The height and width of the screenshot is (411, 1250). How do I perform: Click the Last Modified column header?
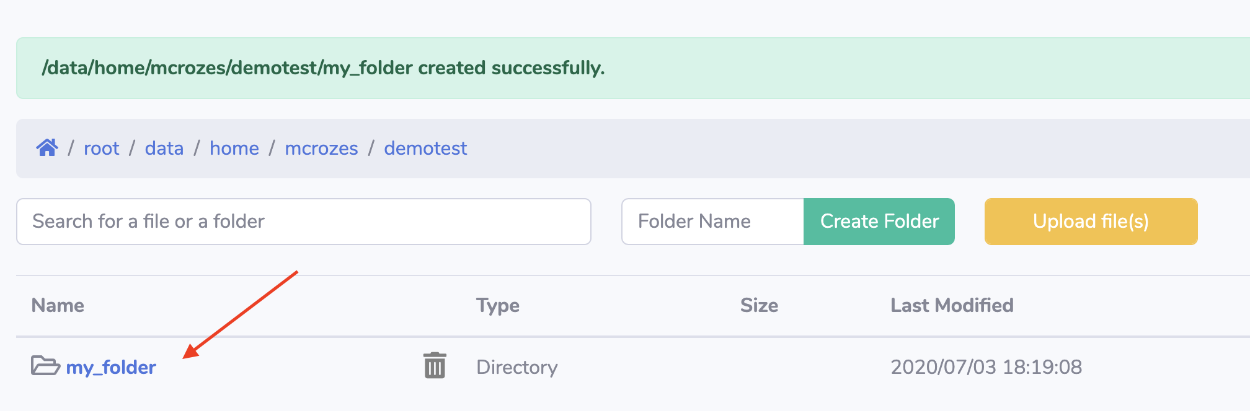coord(952,305)
